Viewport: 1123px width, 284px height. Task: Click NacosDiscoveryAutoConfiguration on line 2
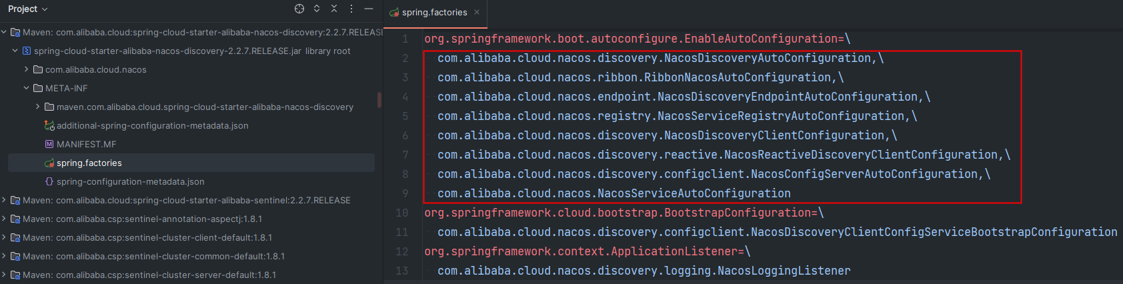768,58
